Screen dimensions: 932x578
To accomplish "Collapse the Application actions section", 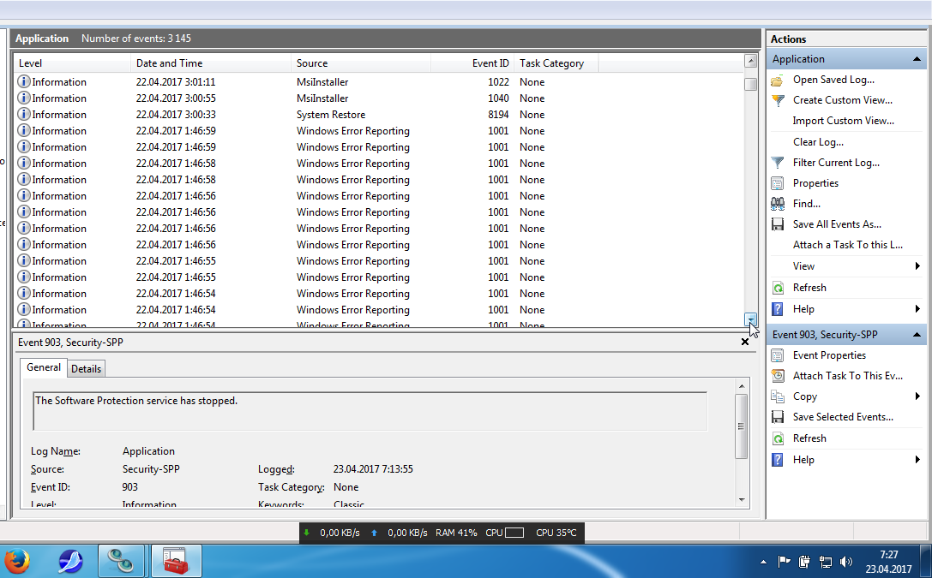I will click(x=916, y=59).
